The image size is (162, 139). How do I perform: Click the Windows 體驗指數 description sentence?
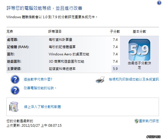pyautogui.click(x=52, y=17)
